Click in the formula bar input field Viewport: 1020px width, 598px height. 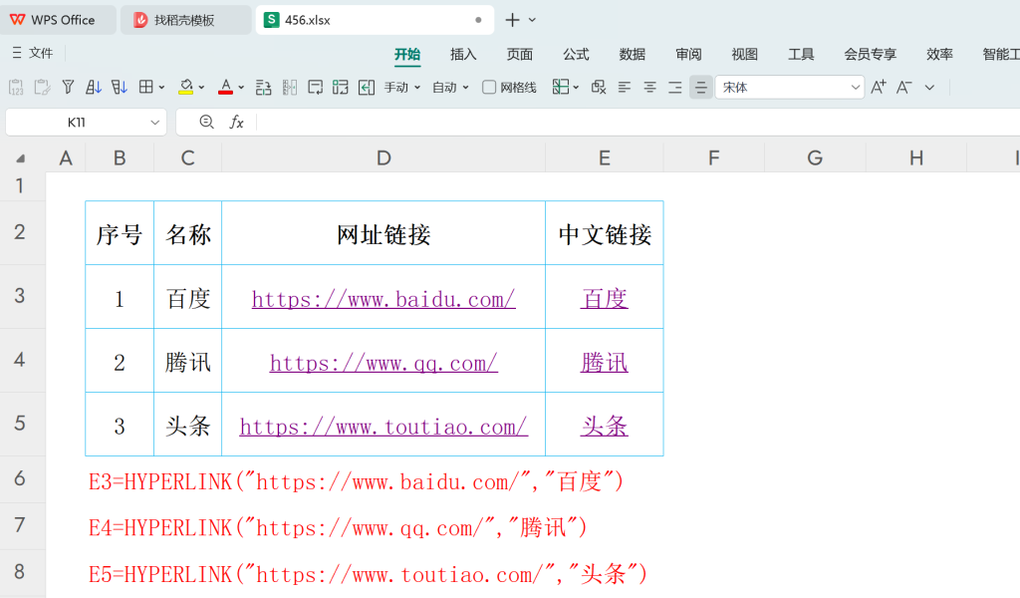[637, 122]
